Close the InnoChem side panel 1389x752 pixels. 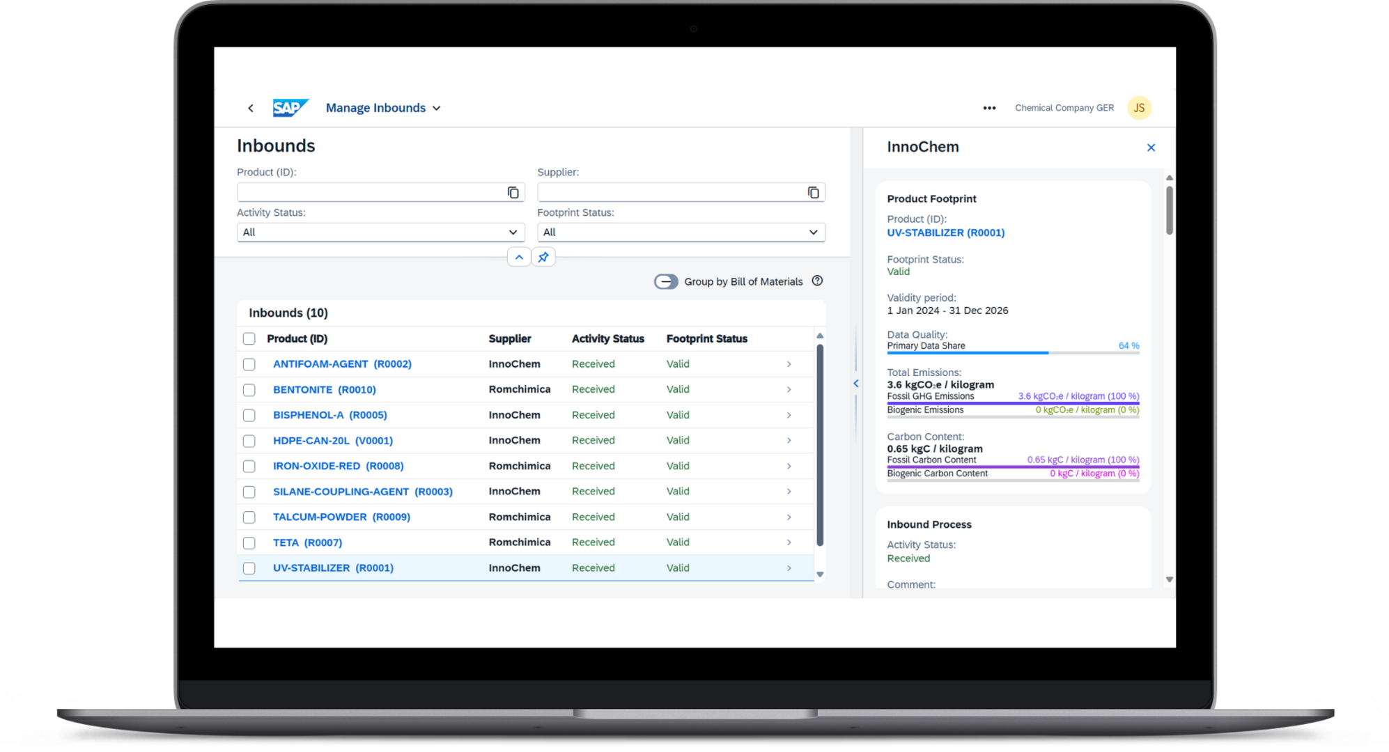point(1151,148)
